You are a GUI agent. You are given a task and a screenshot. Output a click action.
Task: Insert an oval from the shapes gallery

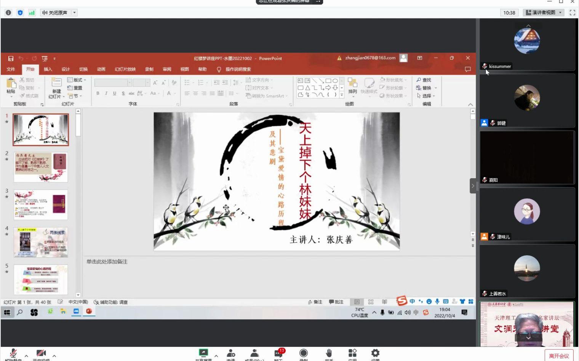coord(335,81)
